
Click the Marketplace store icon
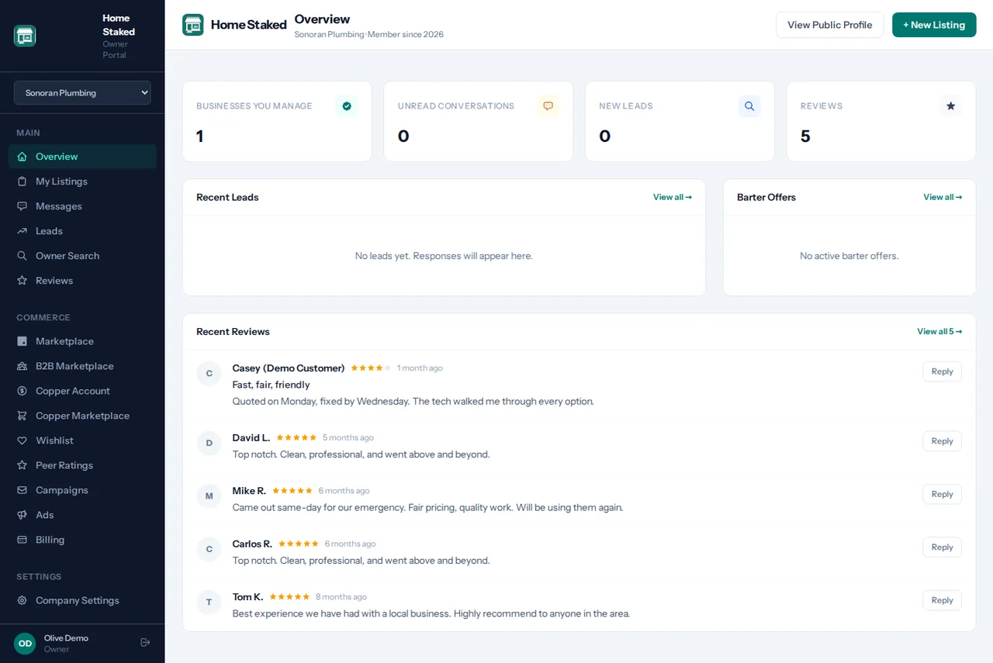22,341
